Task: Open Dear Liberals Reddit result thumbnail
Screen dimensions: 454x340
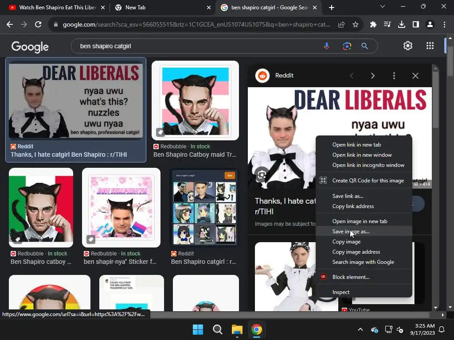Action: click(76, 100)
